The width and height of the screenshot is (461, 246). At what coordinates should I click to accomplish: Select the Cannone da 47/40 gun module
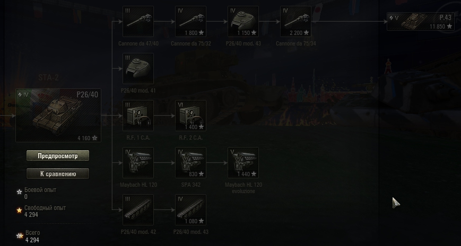[x=138, y=21]
